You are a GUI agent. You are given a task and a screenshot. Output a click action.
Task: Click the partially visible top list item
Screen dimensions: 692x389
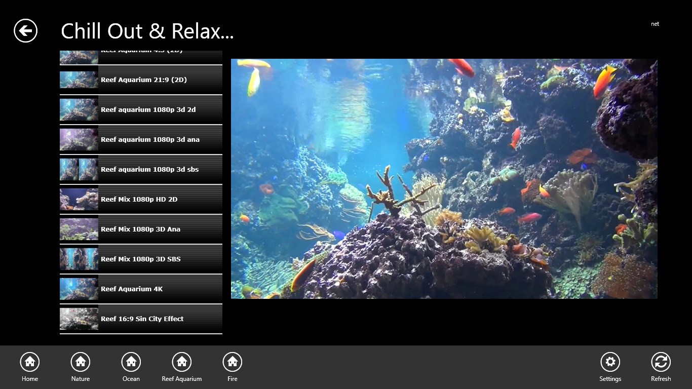[141, 57]
